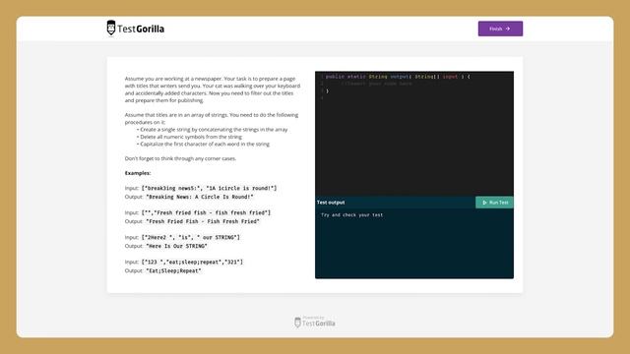Click the TestGorilla gorilla head logo icon
Image resolution: width=630 pixels, height=354 pixels.
(111, 29)
